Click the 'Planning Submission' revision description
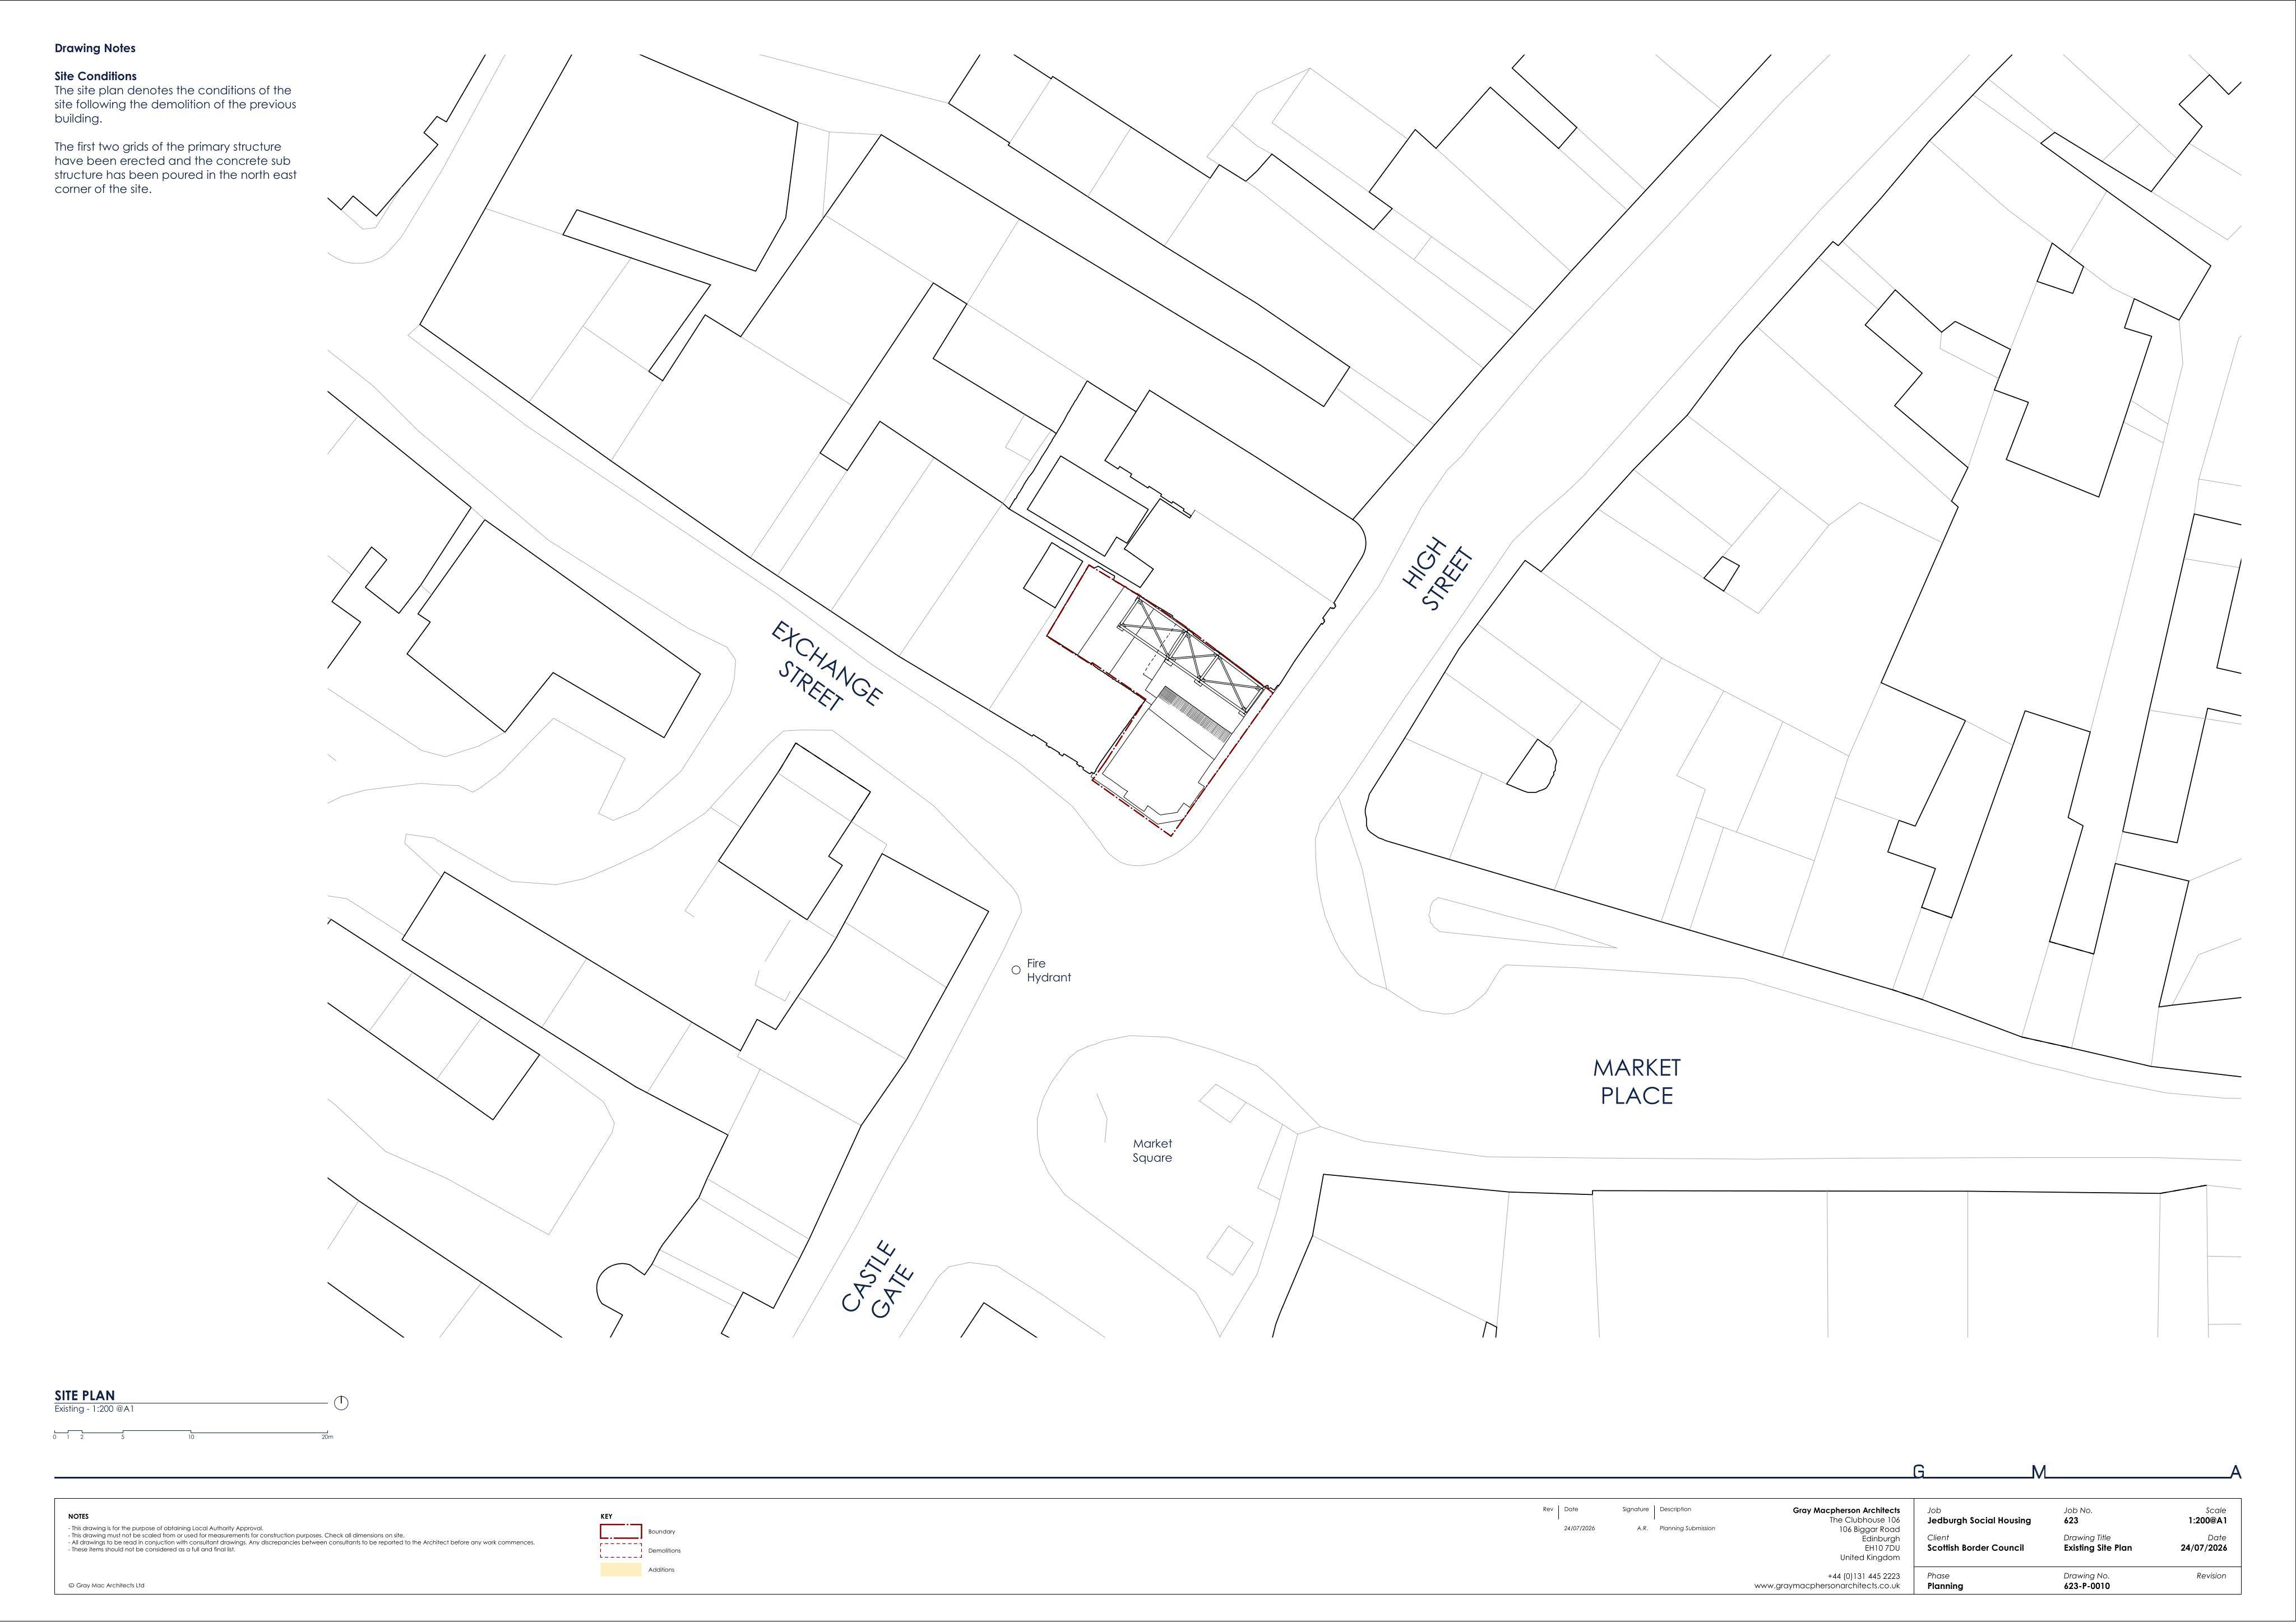2296x1622 pixels. pyautogui.click(x=1687, y=1528)
